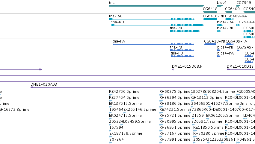This screenshot has width=255, height=144.
Task: Click the GH13113.5prime EST marker
Action: pos(193,101)
